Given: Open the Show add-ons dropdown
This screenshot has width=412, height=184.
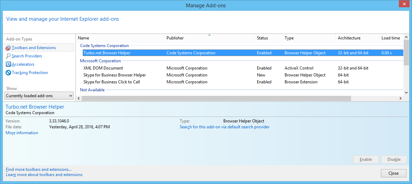Looking at the screenshot, I should coord(39,96).
